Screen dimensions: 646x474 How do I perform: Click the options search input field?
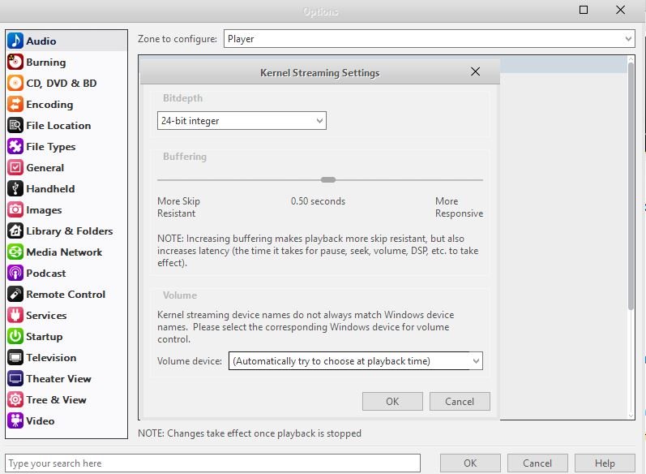pos(212,463)
